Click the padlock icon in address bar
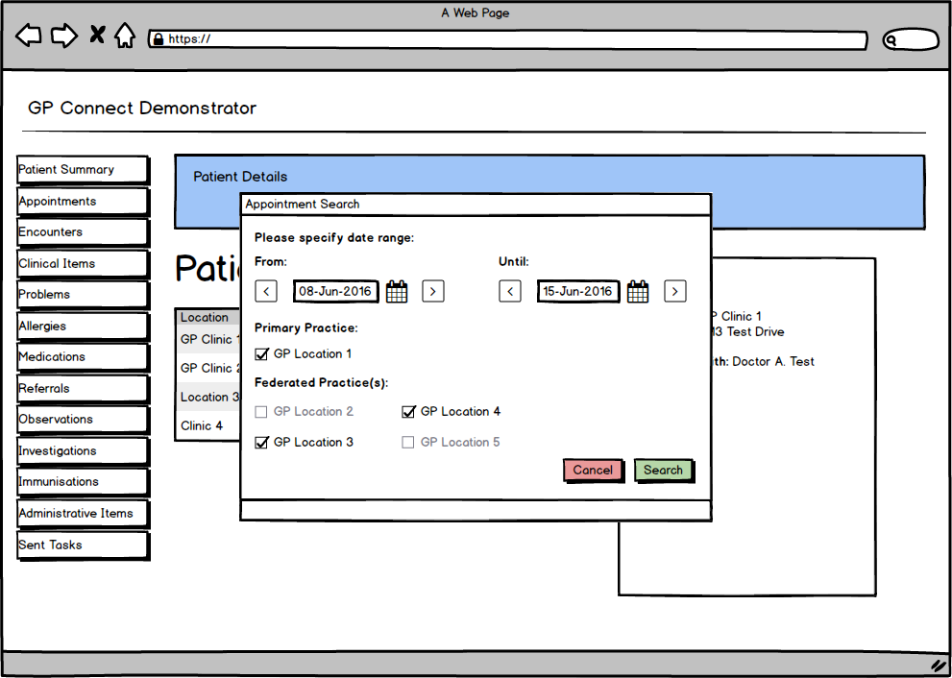Screen dimensions: 952x678 pyautogui.click(x=157, y=39)
